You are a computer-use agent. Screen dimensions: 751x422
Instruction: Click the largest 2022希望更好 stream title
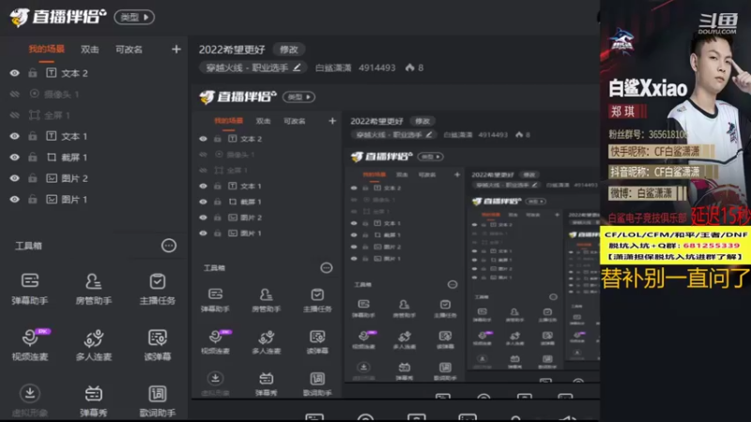(232, 50)
